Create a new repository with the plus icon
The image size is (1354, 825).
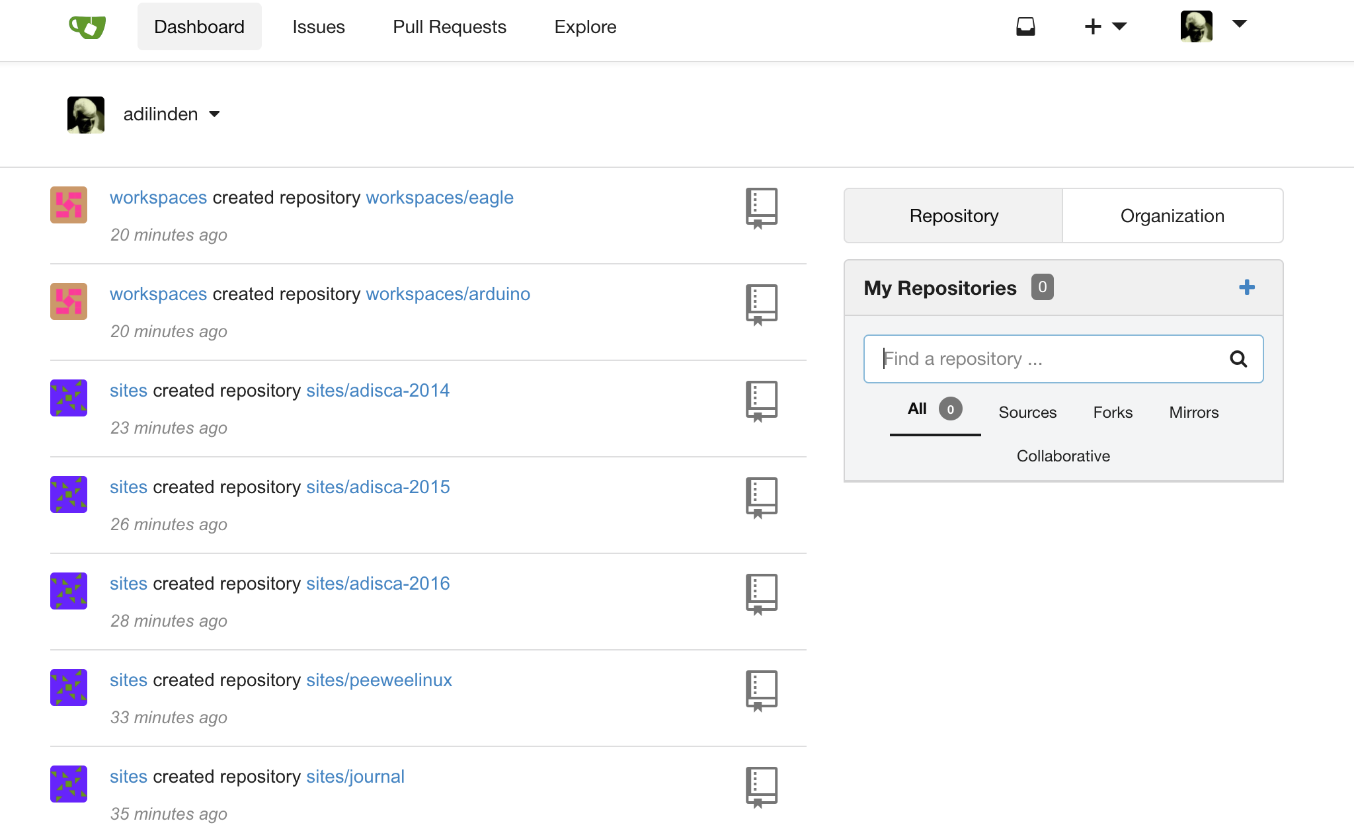pyautogui.click(x=1247, y=288)
